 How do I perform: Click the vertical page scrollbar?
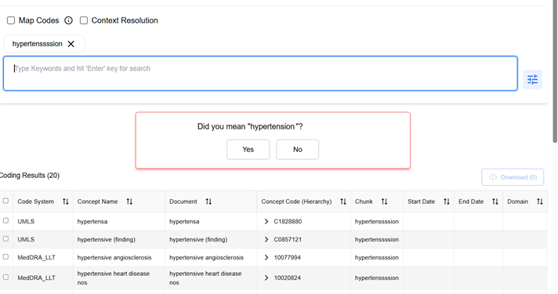[555, 71]
